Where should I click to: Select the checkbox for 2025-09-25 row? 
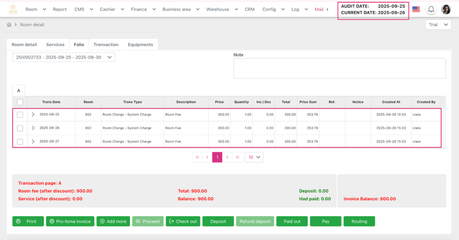pyautogui.click(x=20, y=115)
